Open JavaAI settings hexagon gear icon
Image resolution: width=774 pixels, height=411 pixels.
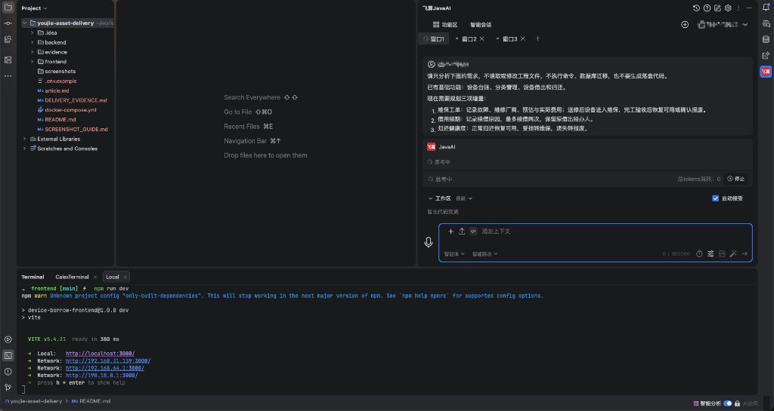pos(728,8)
